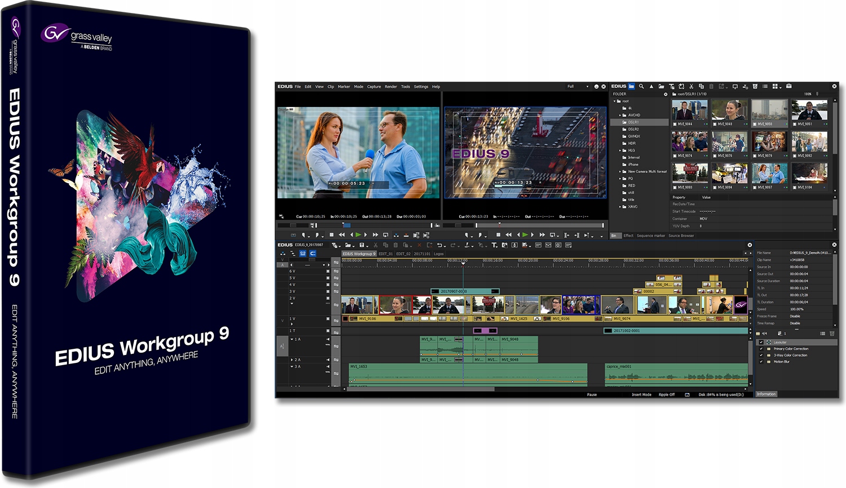Click the save project floppy icon
Viewport: 846px width, 488px height.
click(x=362, y=245)
